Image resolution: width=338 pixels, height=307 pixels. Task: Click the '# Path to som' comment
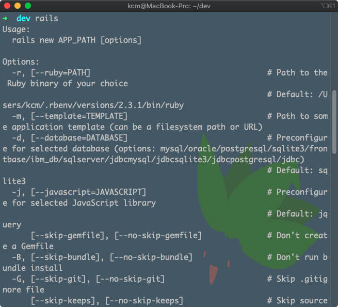pyautogui.click(x=297, y=116)
